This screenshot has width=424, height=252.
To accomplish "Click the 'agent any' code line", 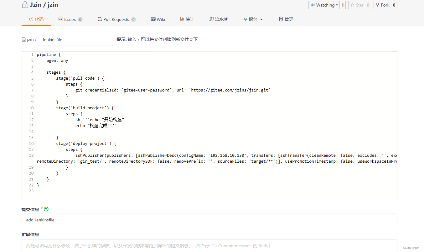I will 57,61.
